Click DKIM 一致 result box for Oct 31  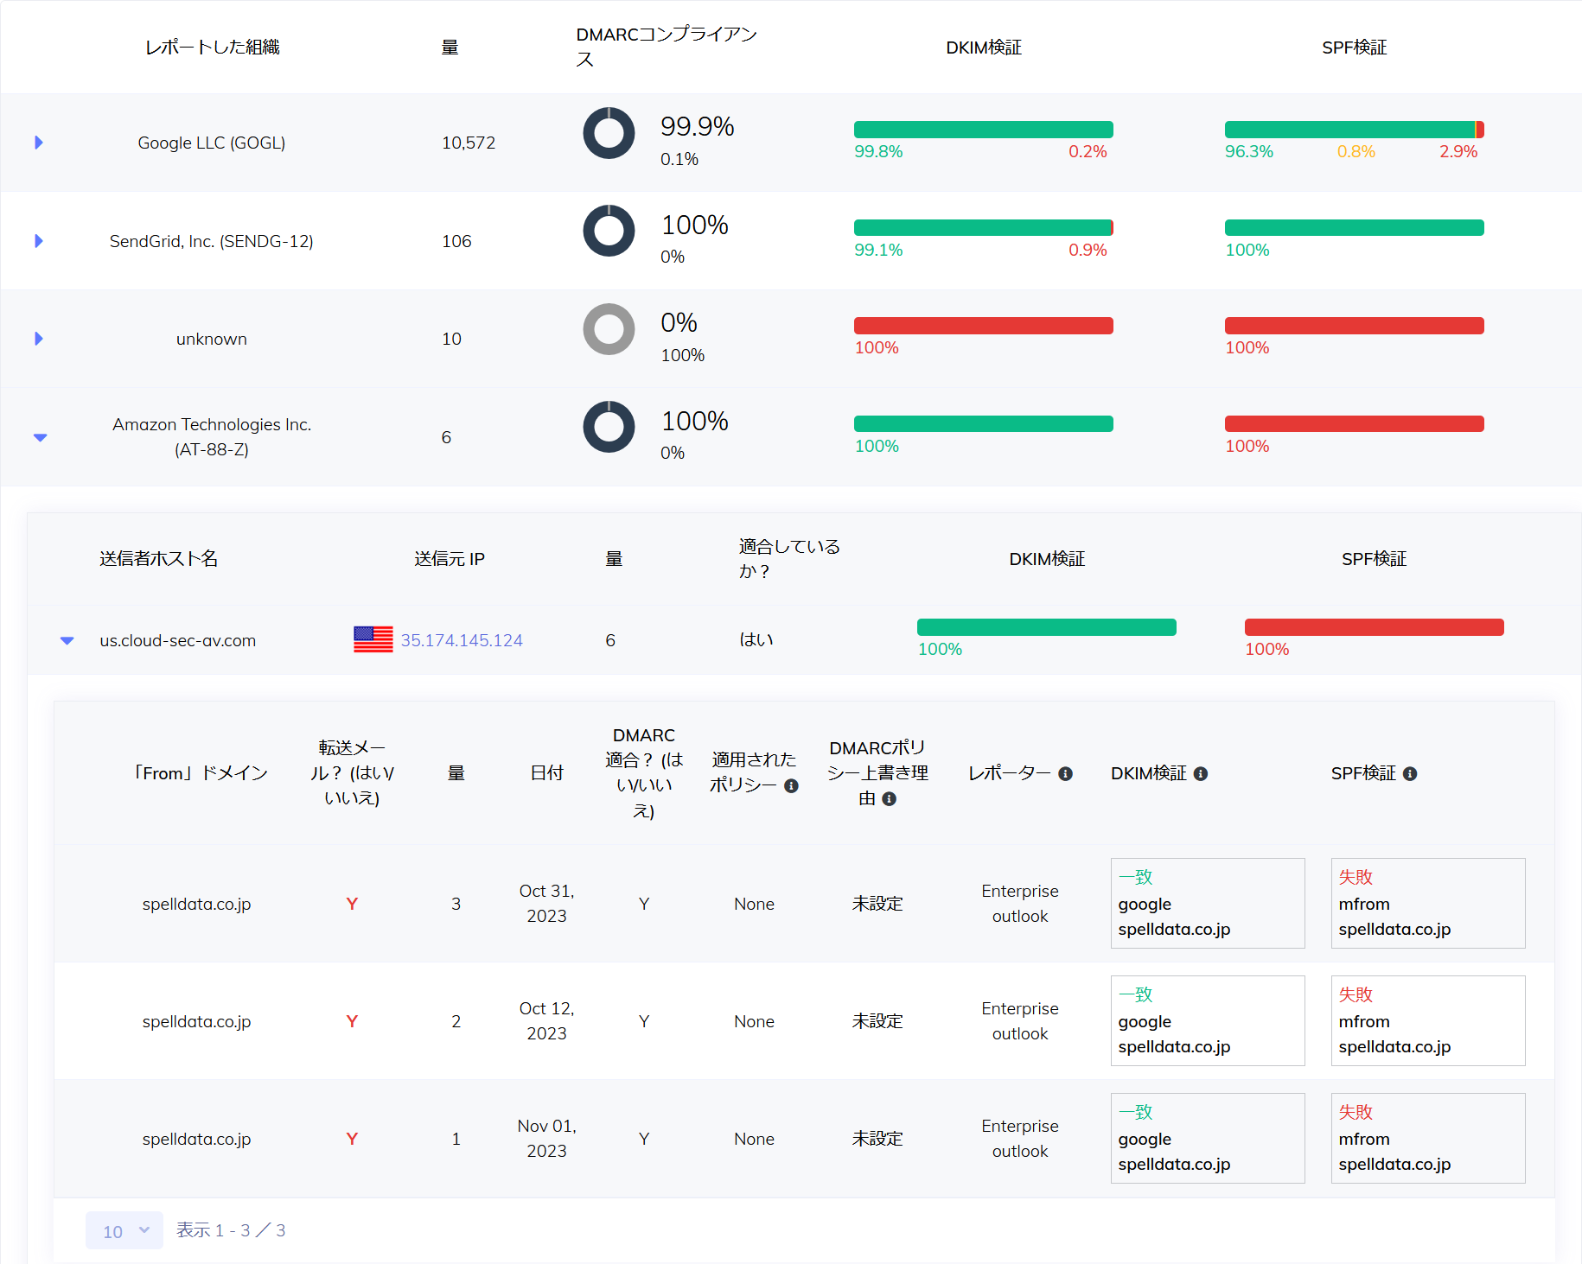[1208, 904]
